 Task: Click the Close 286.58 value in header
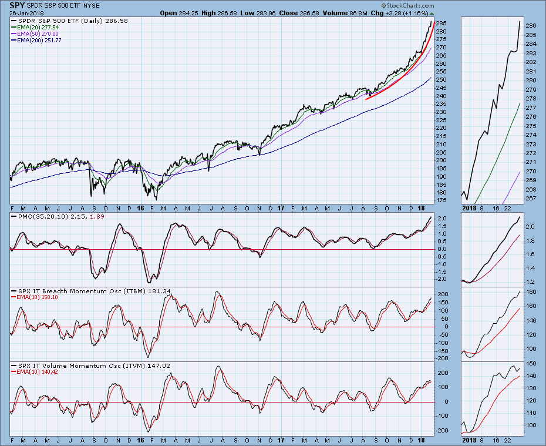pos(299,14)
